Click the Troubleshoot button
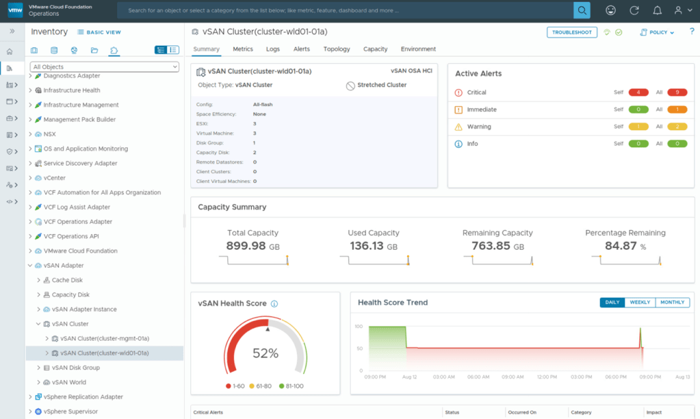 tap(571, 32)
